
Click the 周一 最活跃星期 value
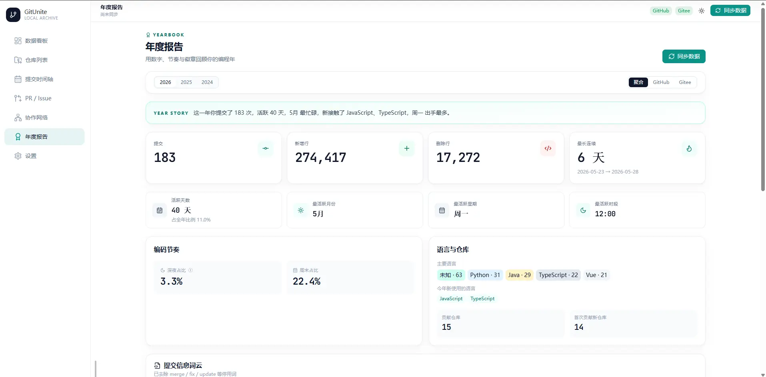click(461, 214)
